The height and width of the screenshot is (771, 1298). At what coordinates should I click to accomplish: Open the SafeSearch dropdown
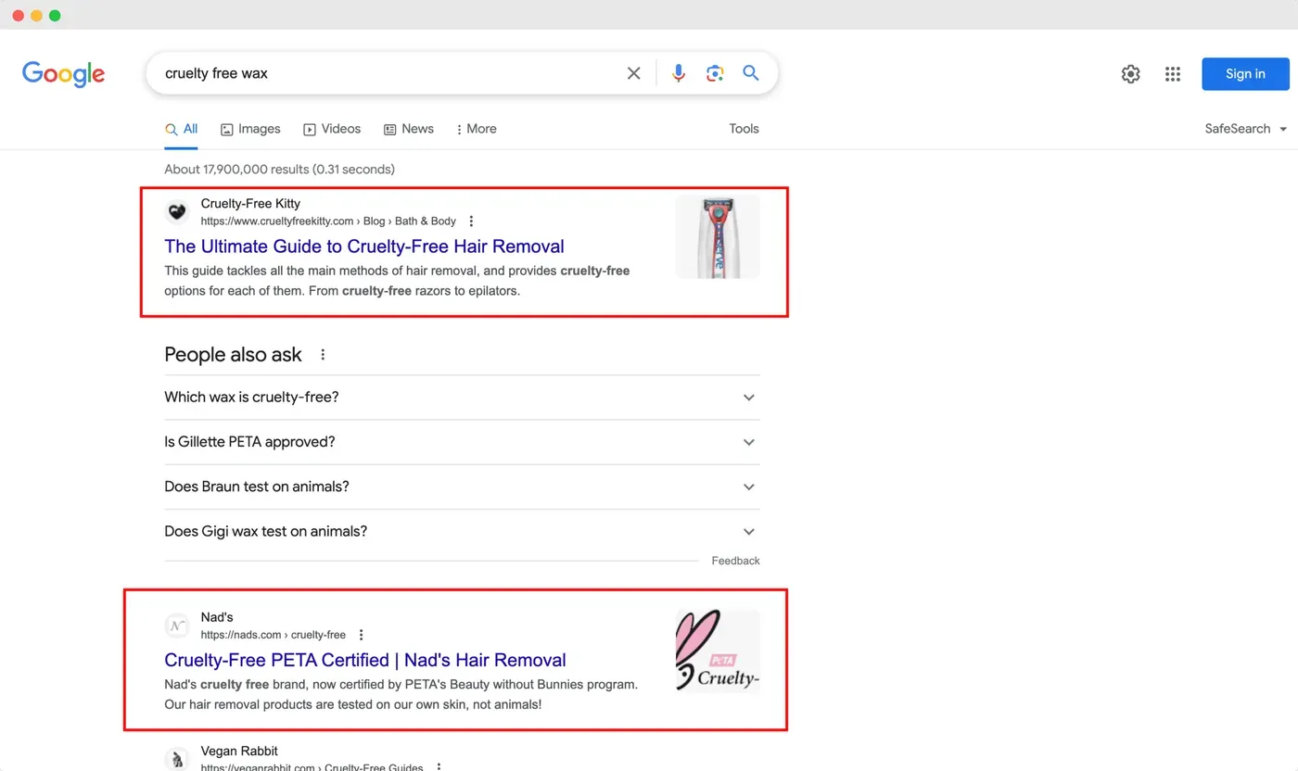1246,129
